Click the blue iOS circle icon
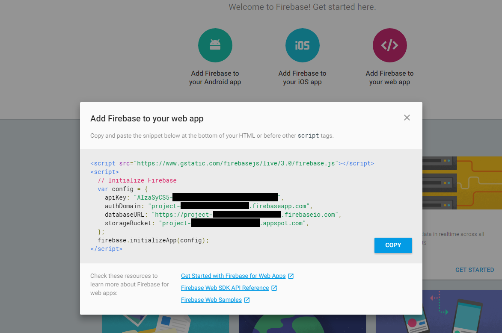Image resolution: width=502 pixels, height=333 pixels. [302, 45]
